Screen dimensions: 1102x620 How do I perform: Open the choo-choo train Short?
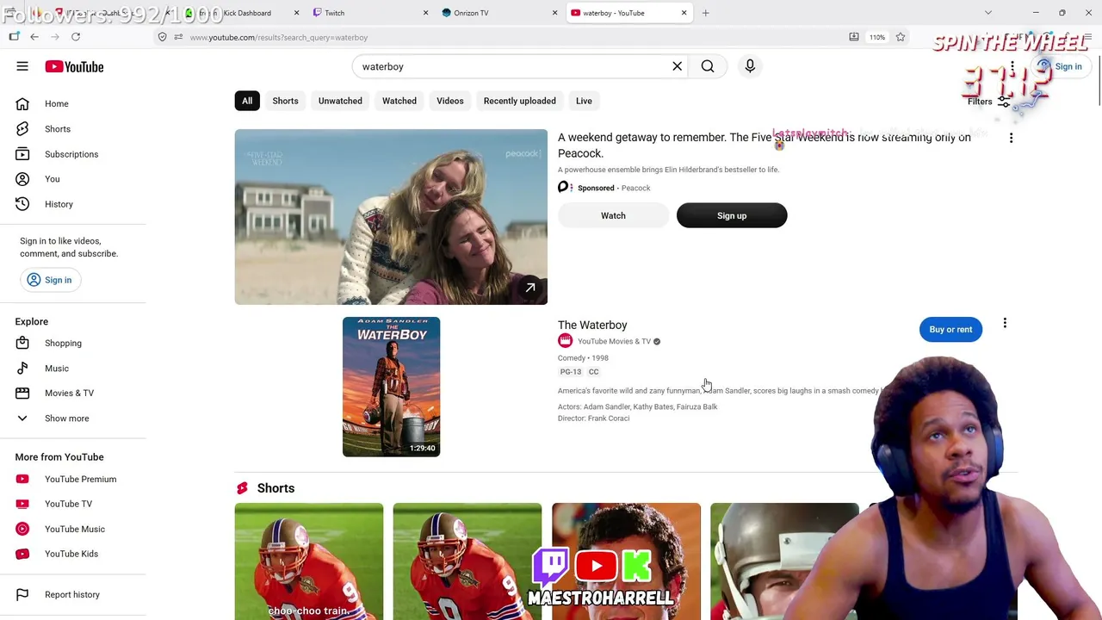[x=309, y=561]
